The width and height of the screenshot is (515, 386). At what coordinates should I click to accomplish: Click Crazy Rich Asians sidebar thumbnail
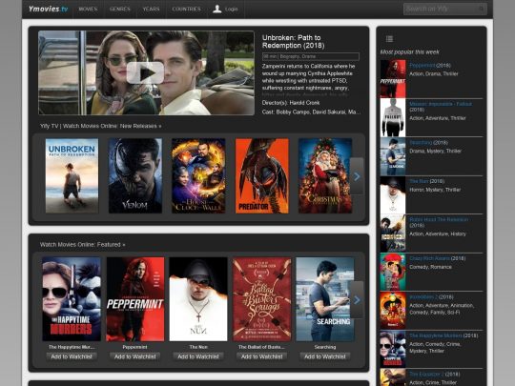pos(393,272)
